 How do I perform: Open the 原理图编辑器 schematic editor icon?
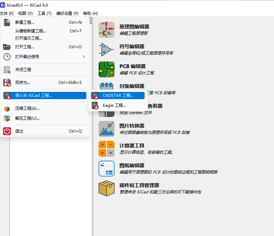[107, 30]
